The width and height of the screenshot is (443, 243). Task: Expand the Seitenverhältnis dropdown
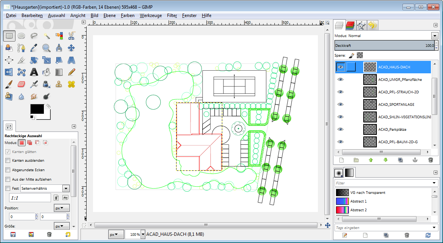click(x=66, y=188)
